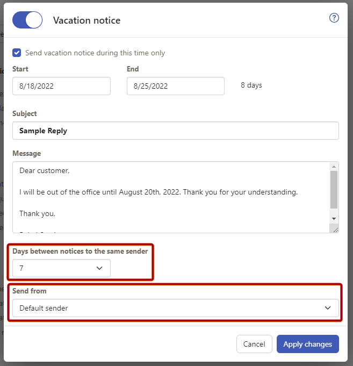Click the End date field

[176, 86]
